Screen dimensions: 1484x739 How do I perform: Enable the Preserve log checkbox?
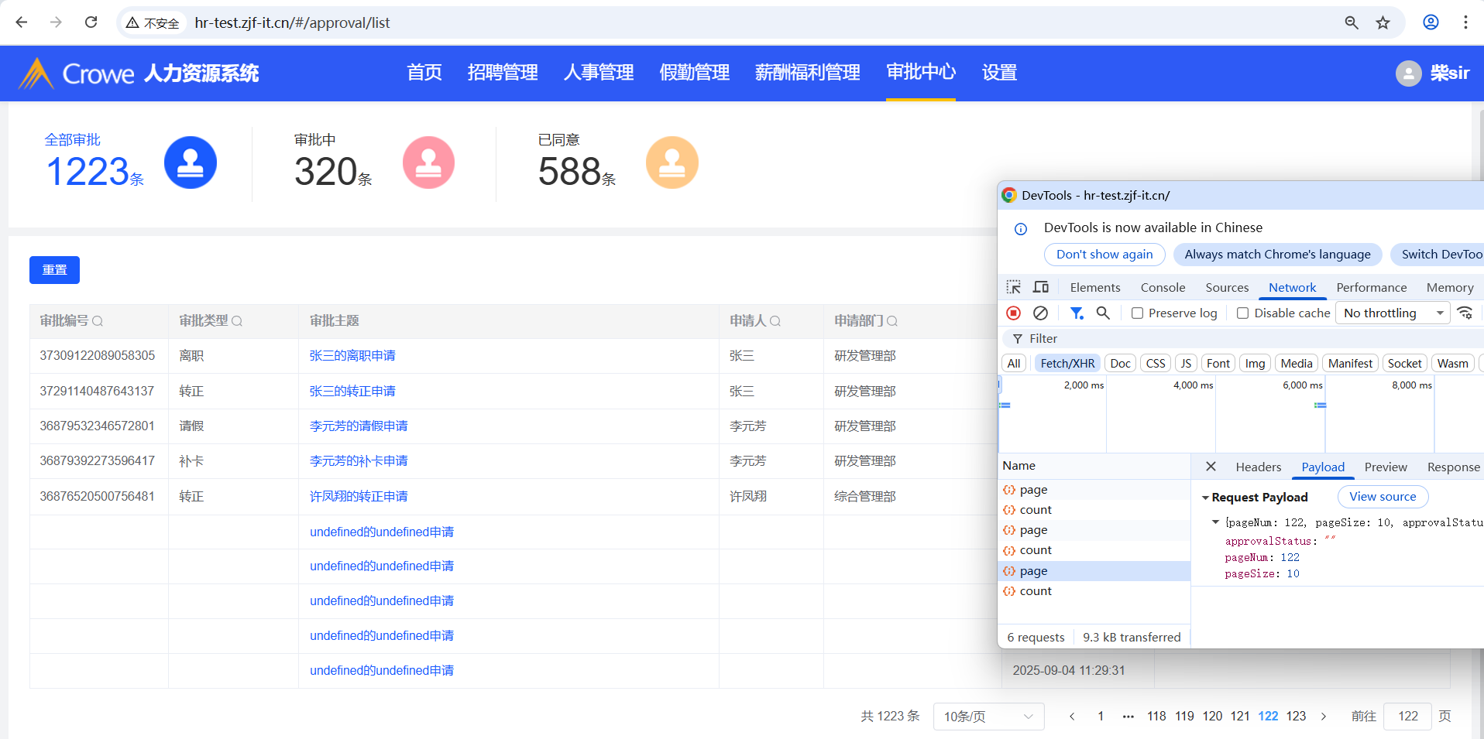point(1137,313)
